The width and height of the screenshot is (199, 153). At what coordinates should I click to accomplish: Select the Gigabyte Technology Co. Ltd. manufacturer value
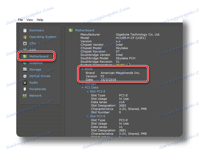(138, 34)
